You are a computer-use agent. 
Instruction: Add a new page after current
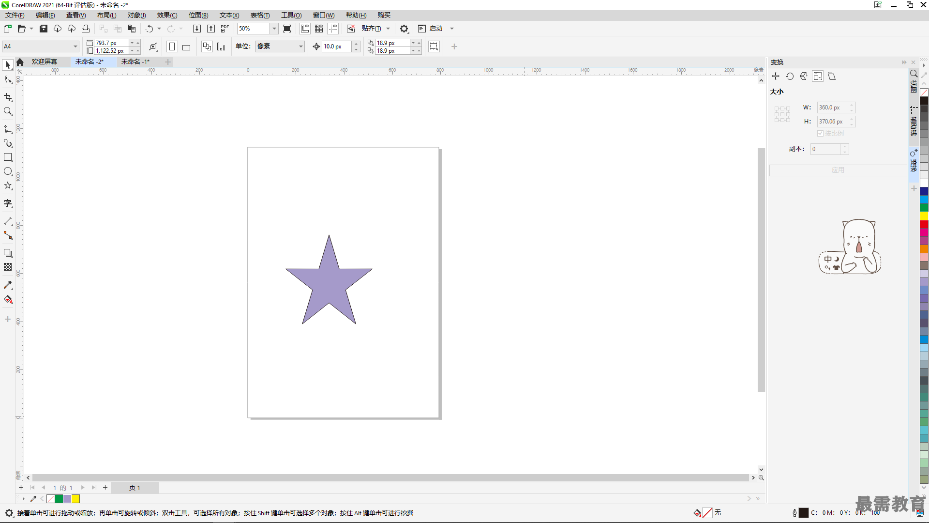point(105,488)
